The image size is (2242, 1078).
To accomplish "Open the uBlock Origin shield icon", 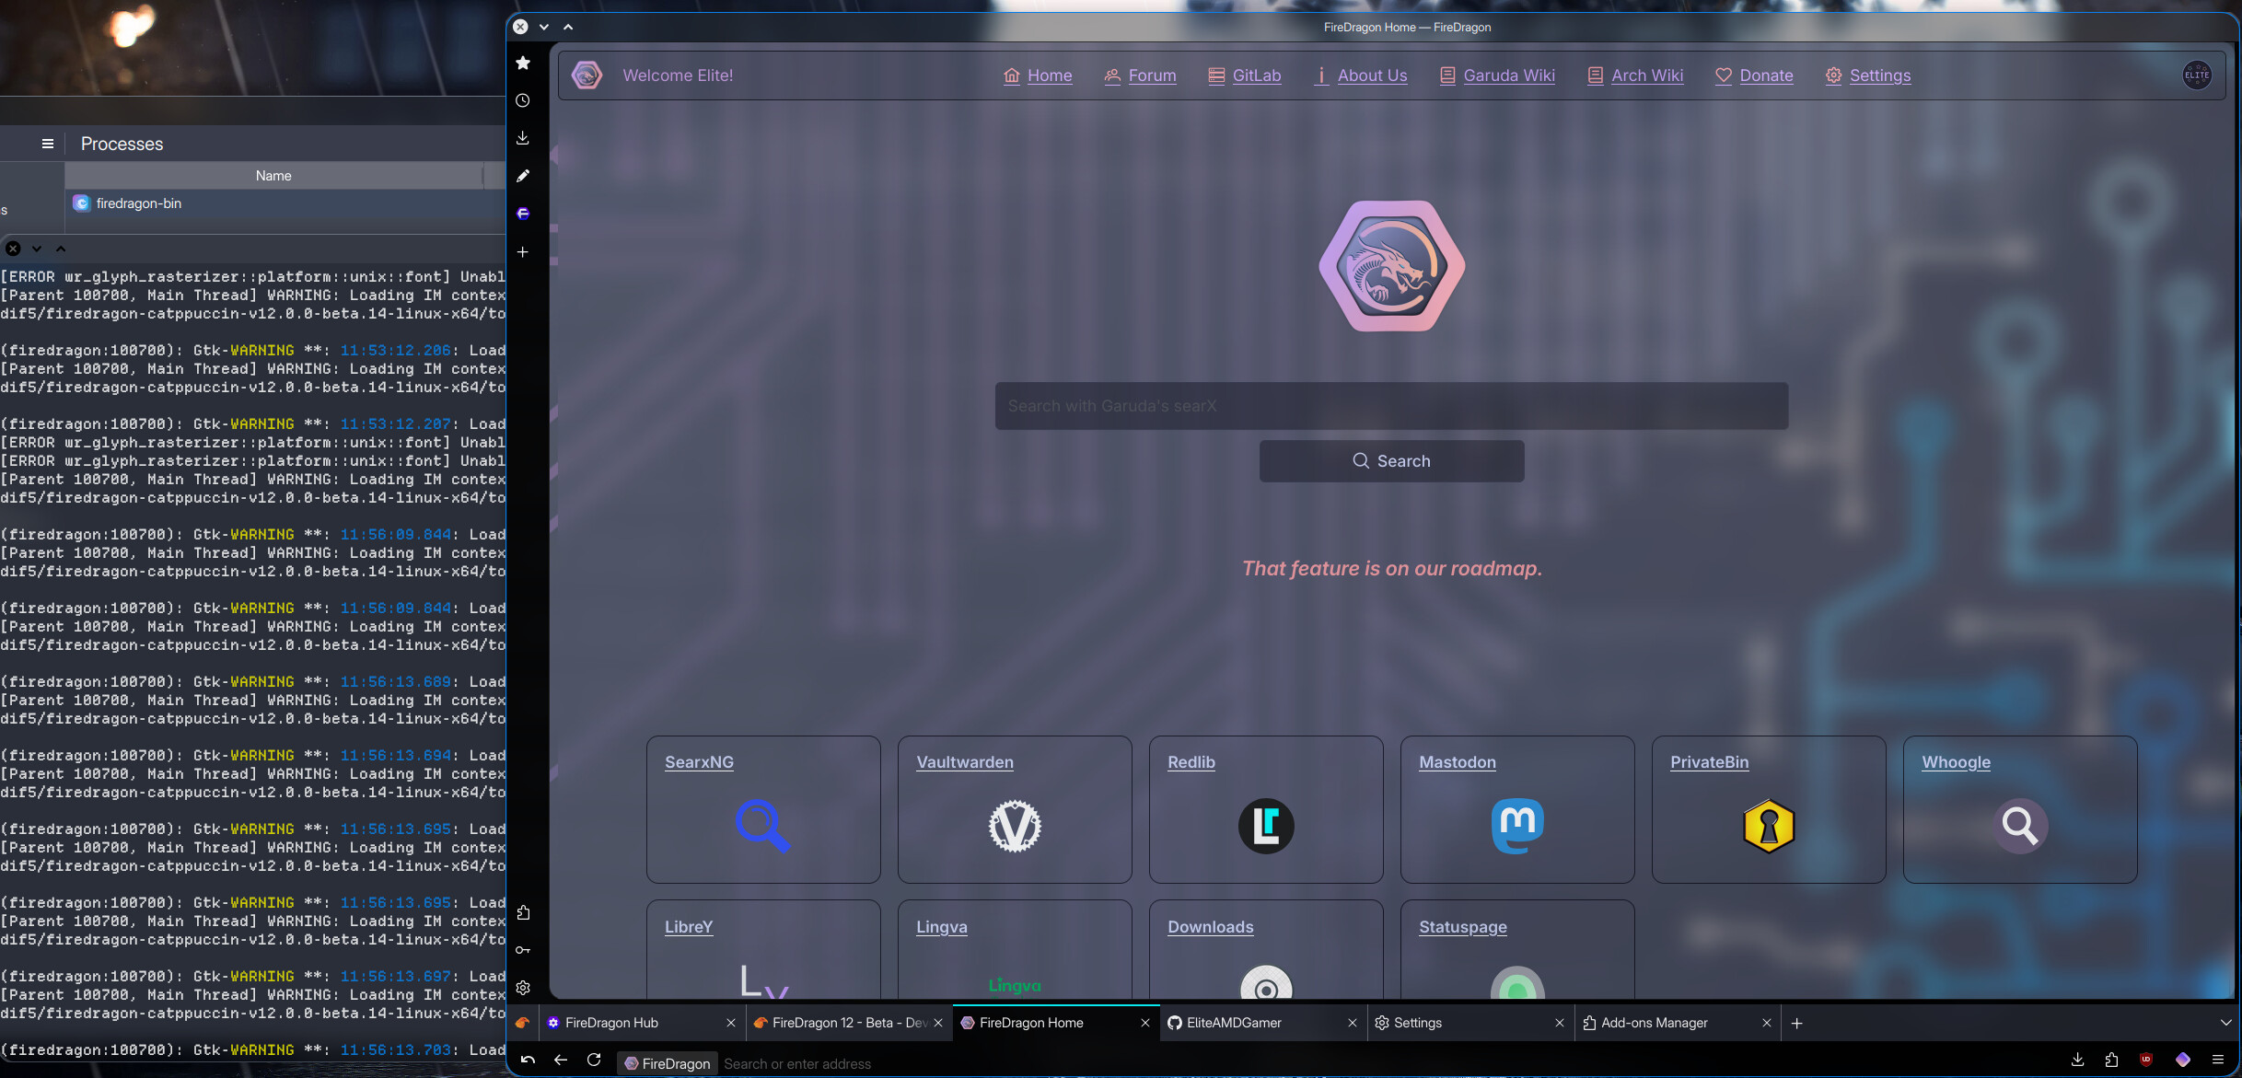I will tap(2146, 1060).
